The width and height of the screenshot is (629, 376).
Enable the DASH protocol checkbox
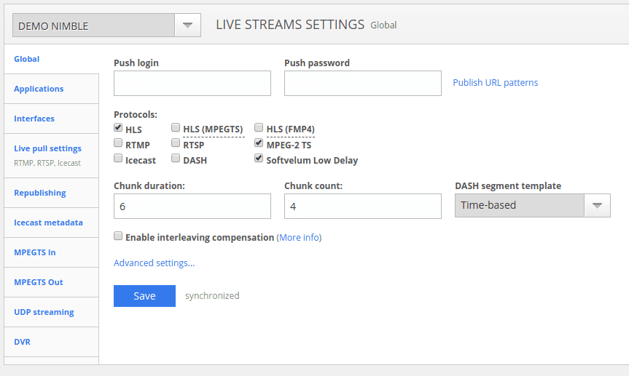click(176, 159)
